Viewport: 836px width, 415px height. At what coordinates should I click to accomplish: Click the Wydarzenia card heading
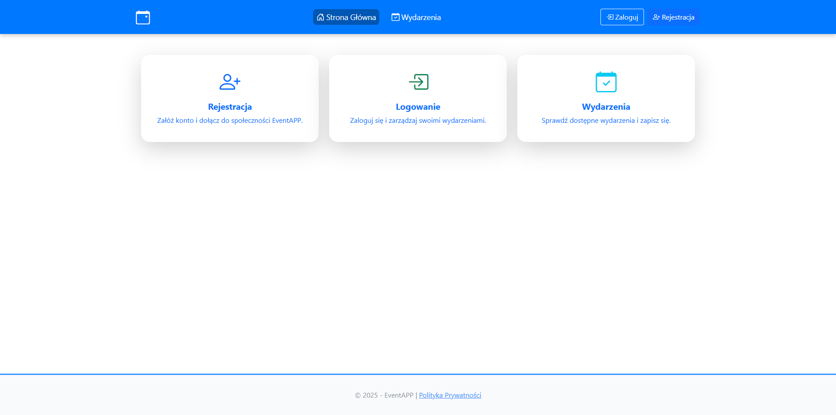coord(606,107)
